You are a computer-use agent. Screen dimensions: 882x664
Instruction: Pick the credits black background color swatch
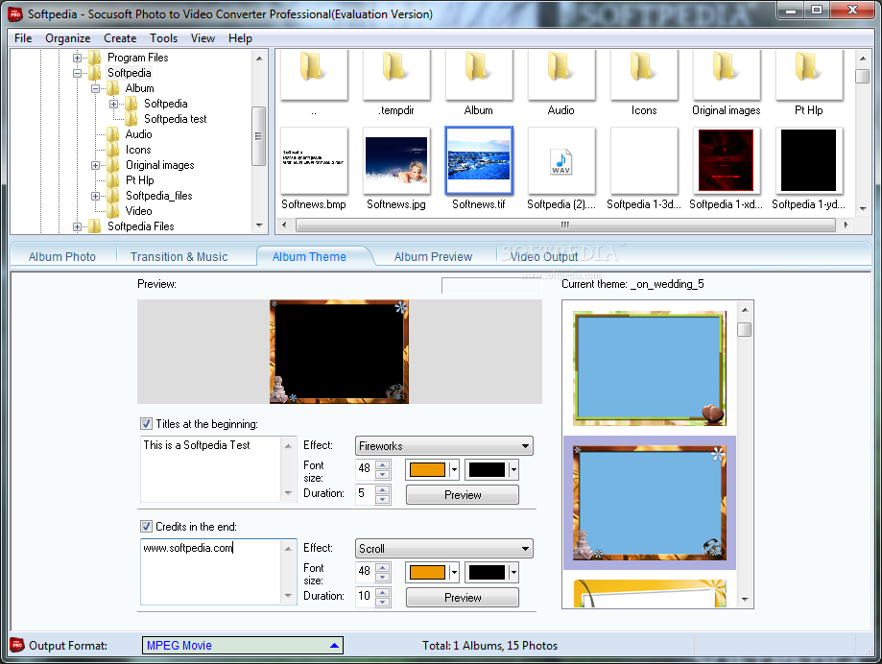click(x=487, y=572)
